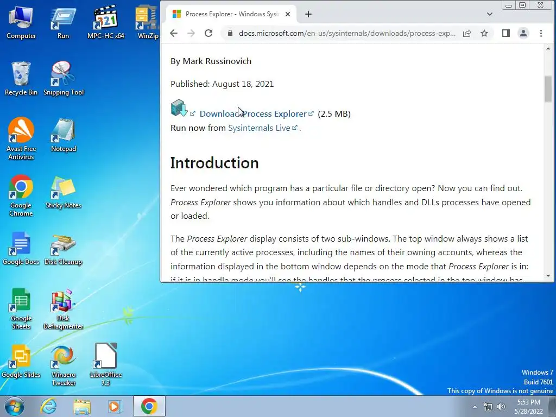Share this page from address bar
The width and height of the screenshot is (556, 417).
click(x=467, y=33)
